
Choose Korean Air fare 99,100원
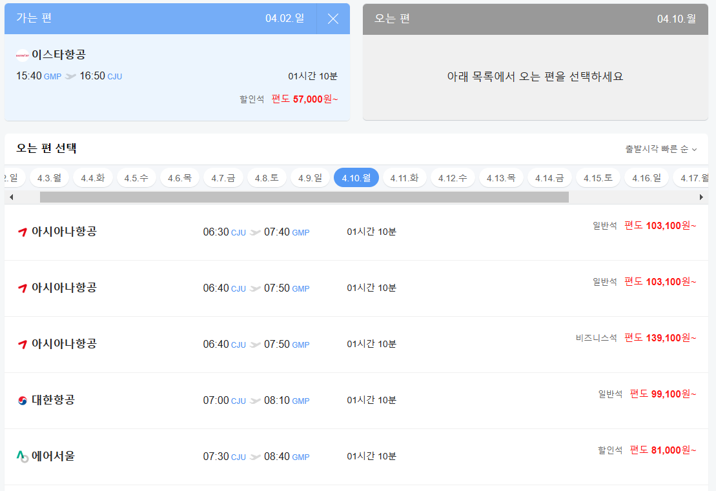click(x=662, y=394)
